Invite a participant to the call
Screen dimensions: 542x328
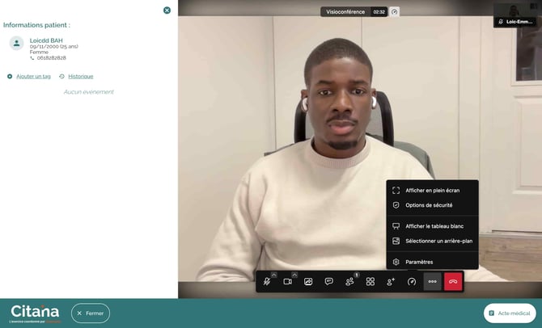click(391, 282)
